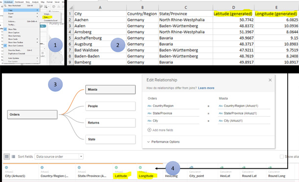Choose Actions... menu entry
The image size is (299, 182).
22,22
